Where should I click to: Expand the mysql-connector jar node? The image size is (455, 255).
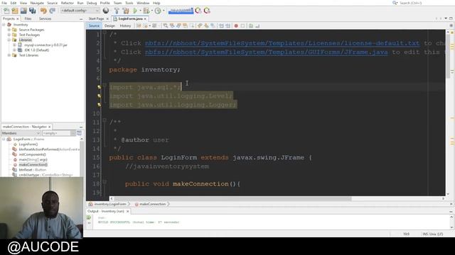coord(14,45)
